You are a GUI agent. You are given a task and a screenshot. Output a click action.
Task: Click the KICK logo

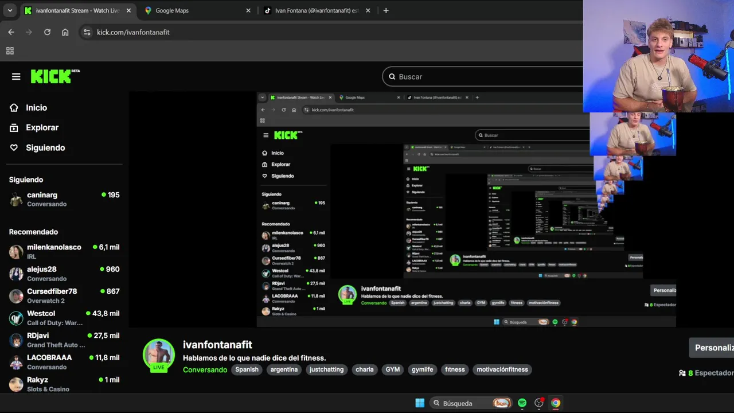[x=55, y=76]
